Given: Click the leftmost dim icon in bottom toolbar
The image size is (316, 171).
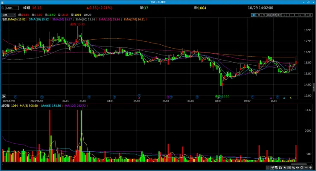Looking at the screenshot, I should [267, 168].
